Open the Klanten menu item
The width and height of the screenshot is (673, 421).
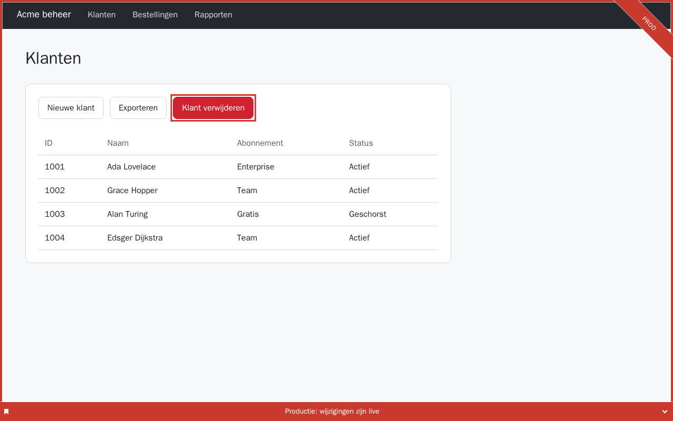tap(101, 15)
